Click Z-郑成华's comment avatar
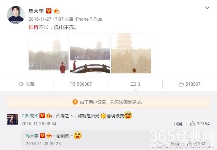This screenshot has height=150, width=217. point(12,119)
